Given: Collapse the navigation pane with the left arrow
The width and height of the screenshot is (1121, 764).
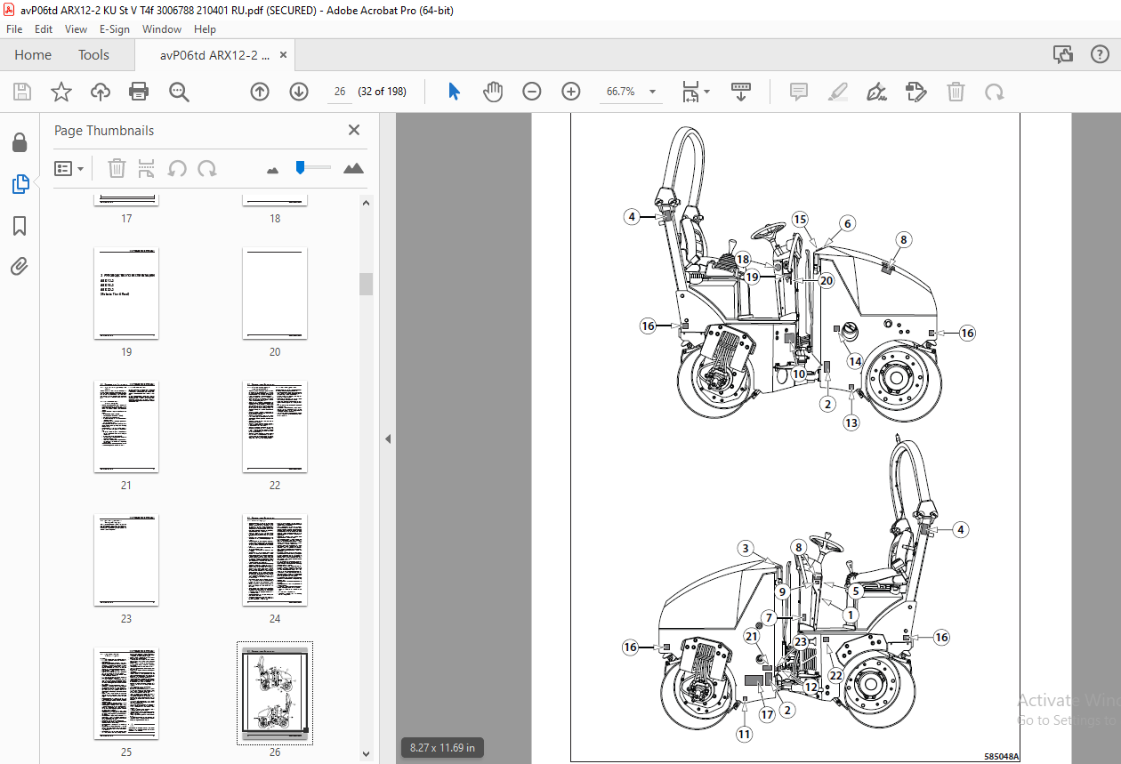Looking at the screenshot, I should pos(387,438).
